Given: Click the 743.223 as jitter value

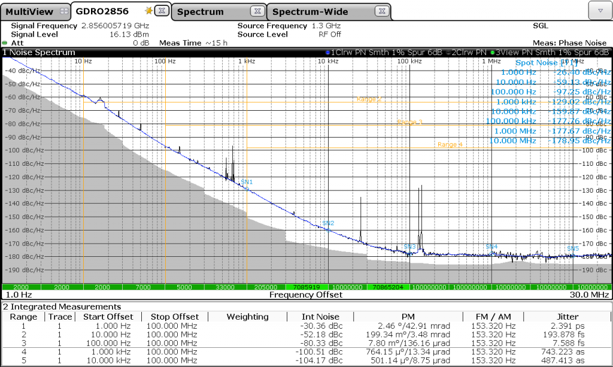Looking at the screenshot, I should point(563,352).
